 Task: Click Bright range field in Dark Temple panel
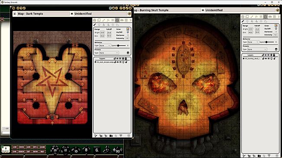coord(102,32)
